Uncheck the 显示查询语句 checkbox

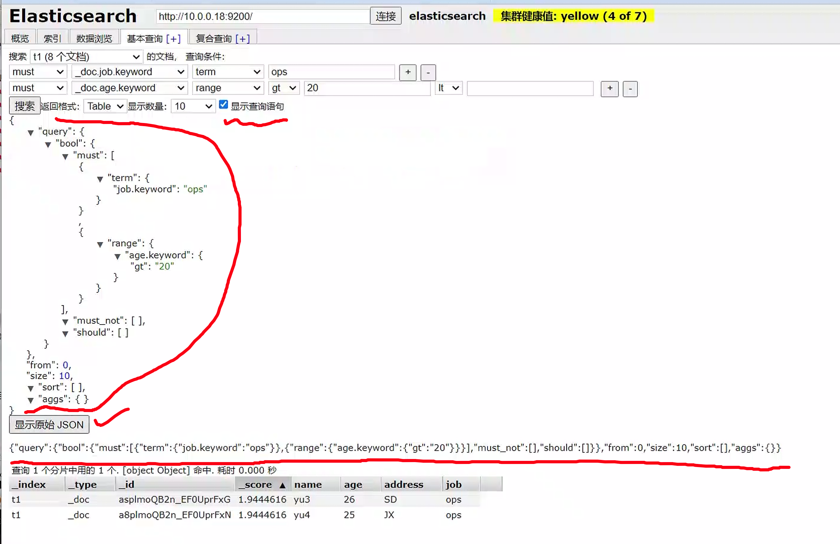click(x=223, y=104)
